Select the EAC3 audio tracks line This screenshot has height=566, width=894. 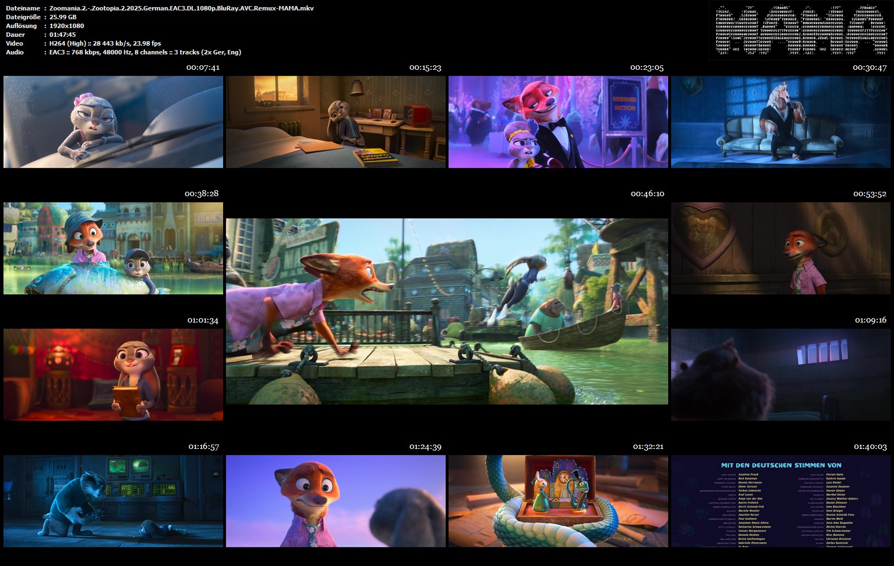pos(145,52)
